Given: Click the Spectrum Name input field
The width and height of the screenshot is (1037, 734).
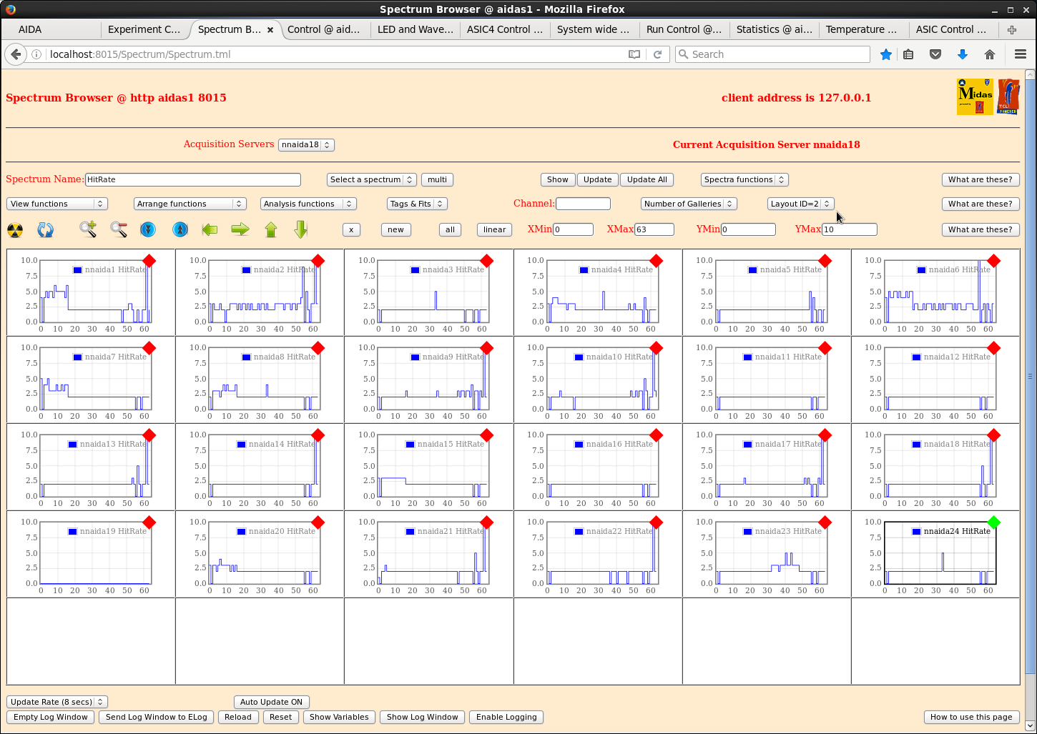Looking at the screenshot, I should tap(193, 179).
